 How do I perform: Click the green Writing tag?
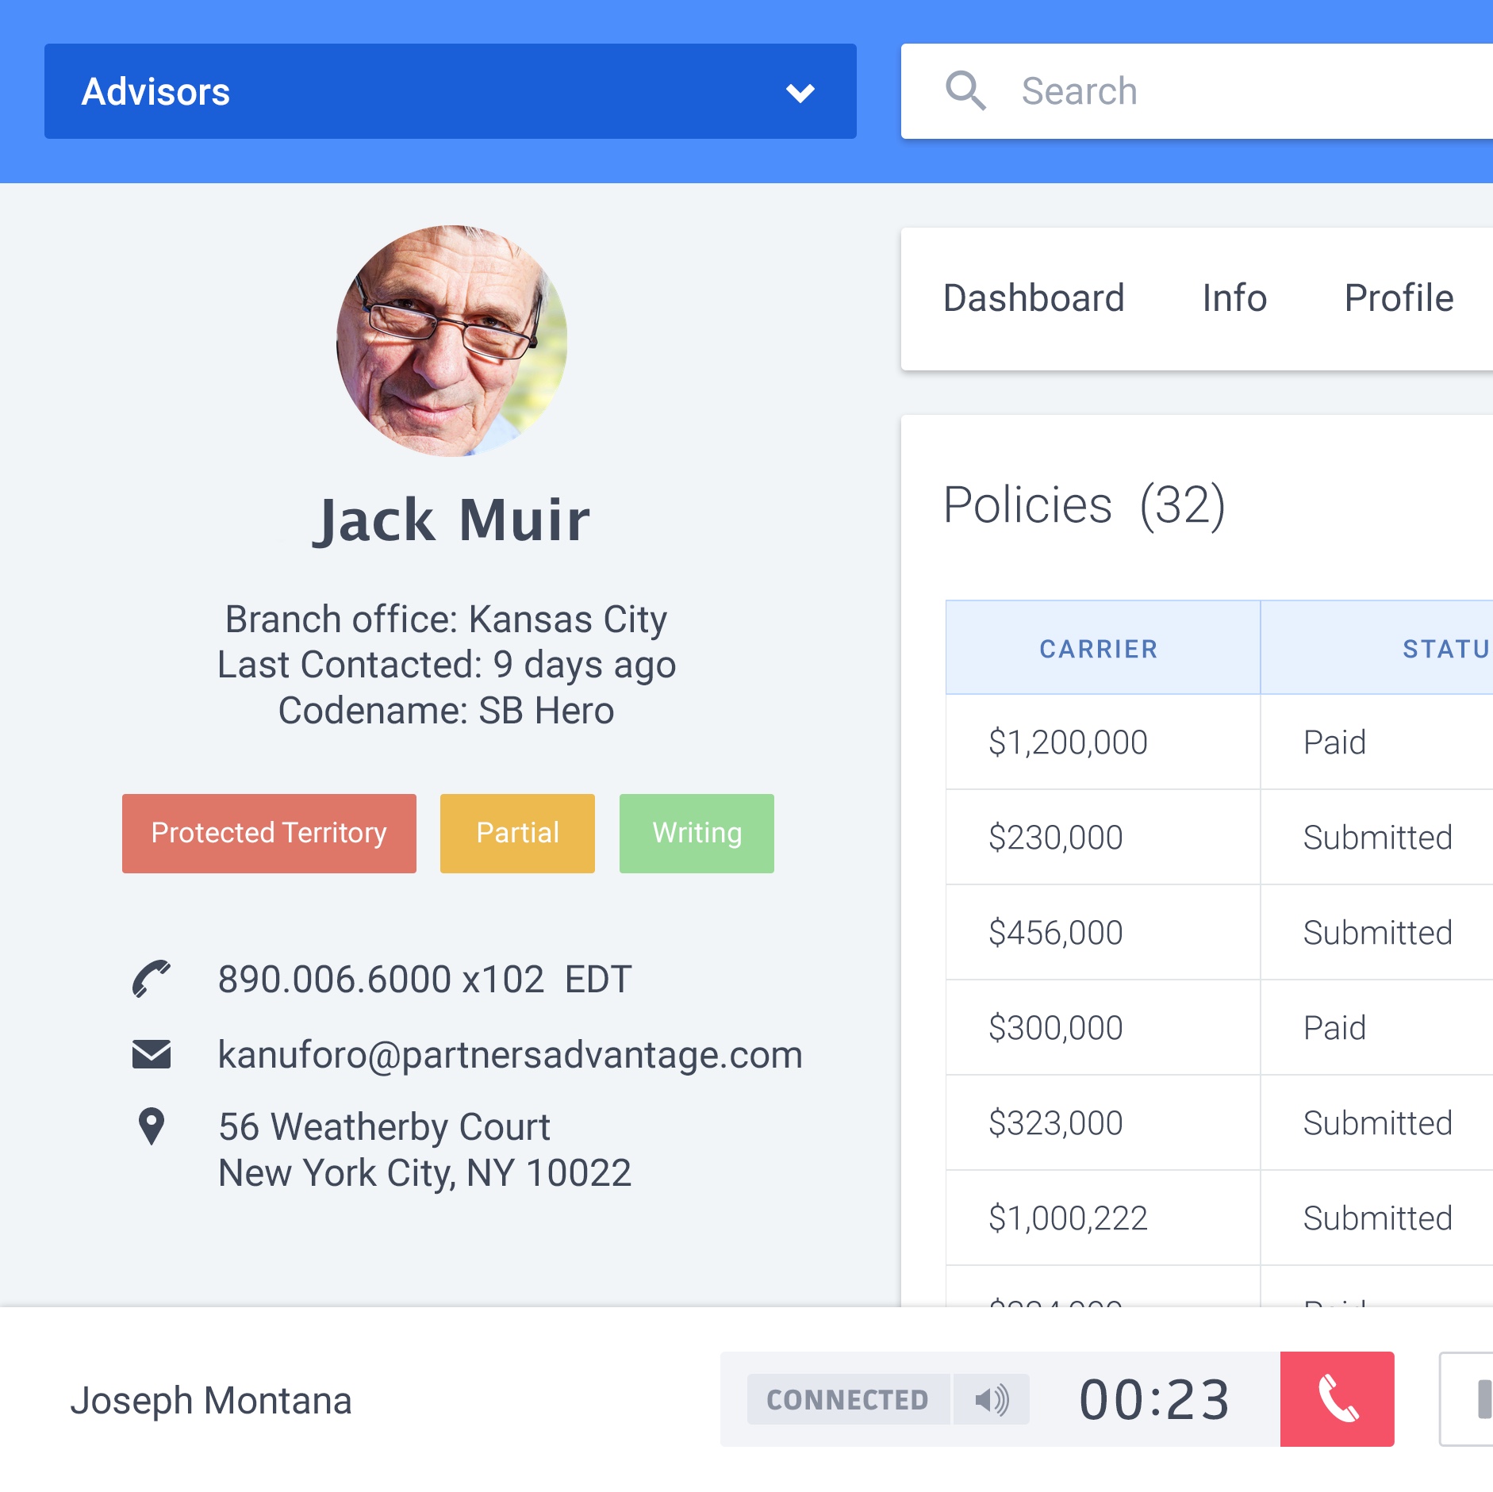(697, 833)
